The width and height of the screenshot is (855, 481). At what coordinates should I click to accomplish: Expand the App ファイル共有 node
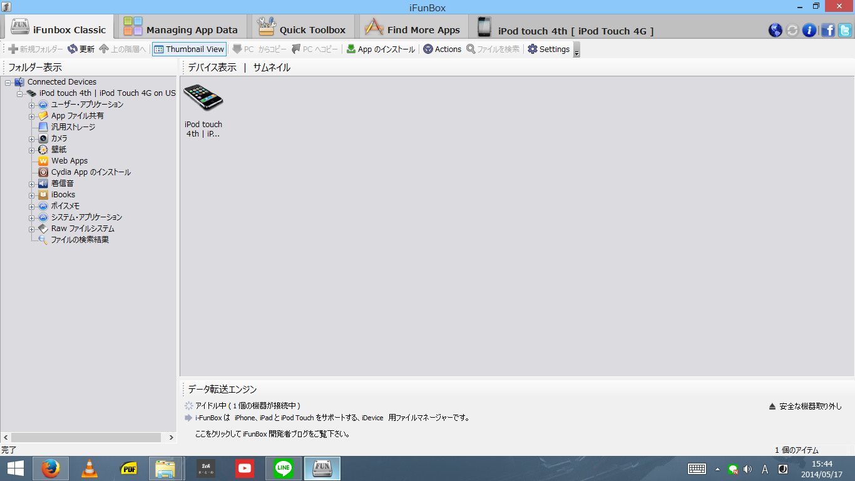31,116
